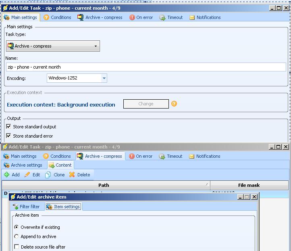
Task: Click the Delete red X icon
Action: (72, 175)
